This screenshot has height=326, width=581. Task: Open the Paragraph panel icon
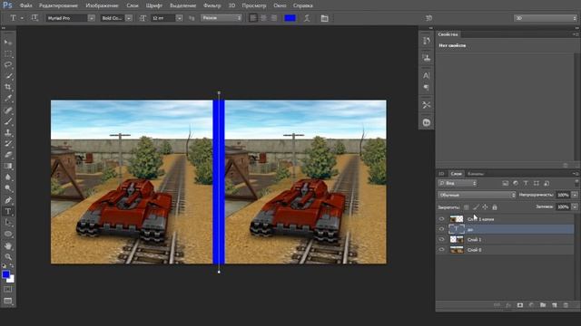427,88
